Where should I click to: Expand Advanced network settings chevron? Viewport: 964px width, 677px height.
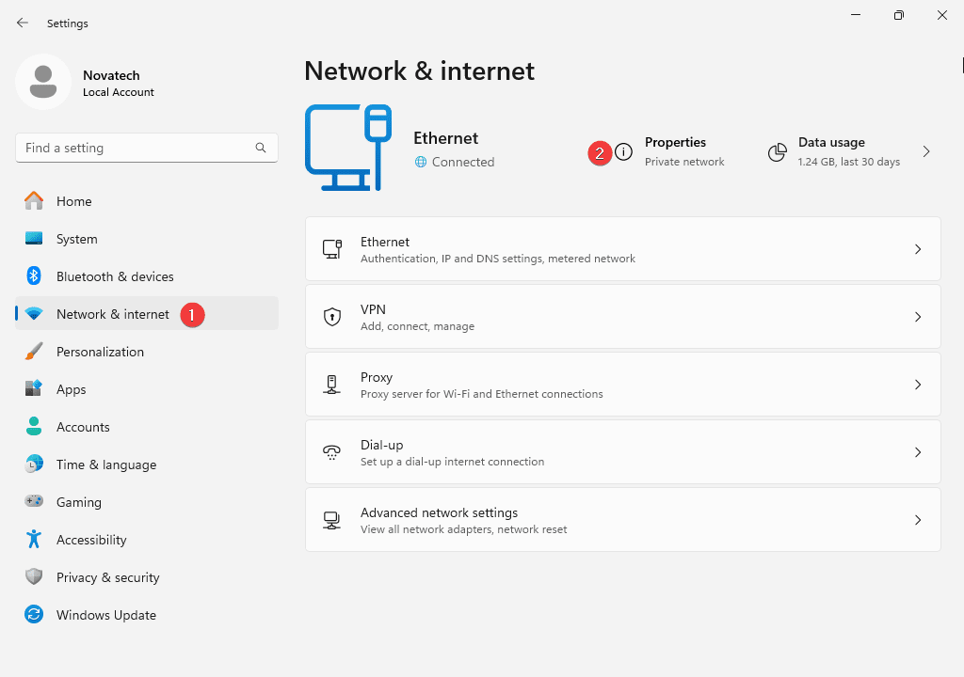(x=918, y=520)
